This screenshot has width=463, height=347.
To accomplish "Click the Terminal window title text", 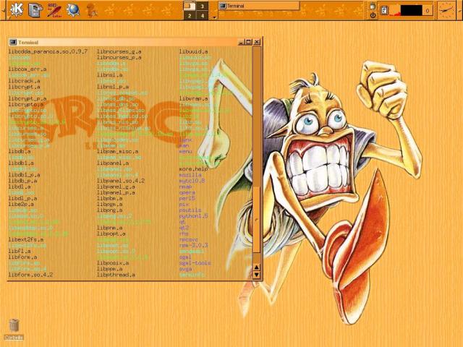I will [x=28, y=43].
